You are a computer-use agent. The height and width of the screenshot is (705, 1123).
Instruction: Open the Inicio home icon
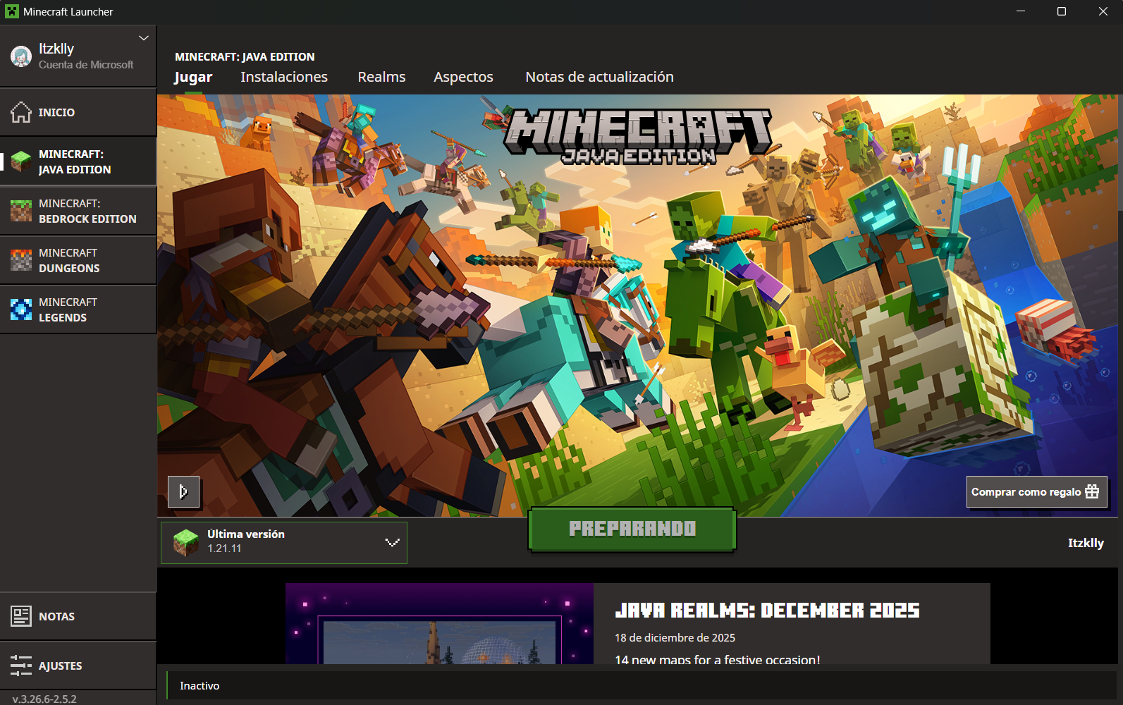tap(21, 112)
